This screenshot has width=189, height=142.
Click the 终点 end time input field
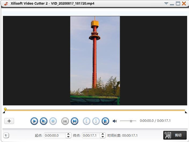(91, 135)
